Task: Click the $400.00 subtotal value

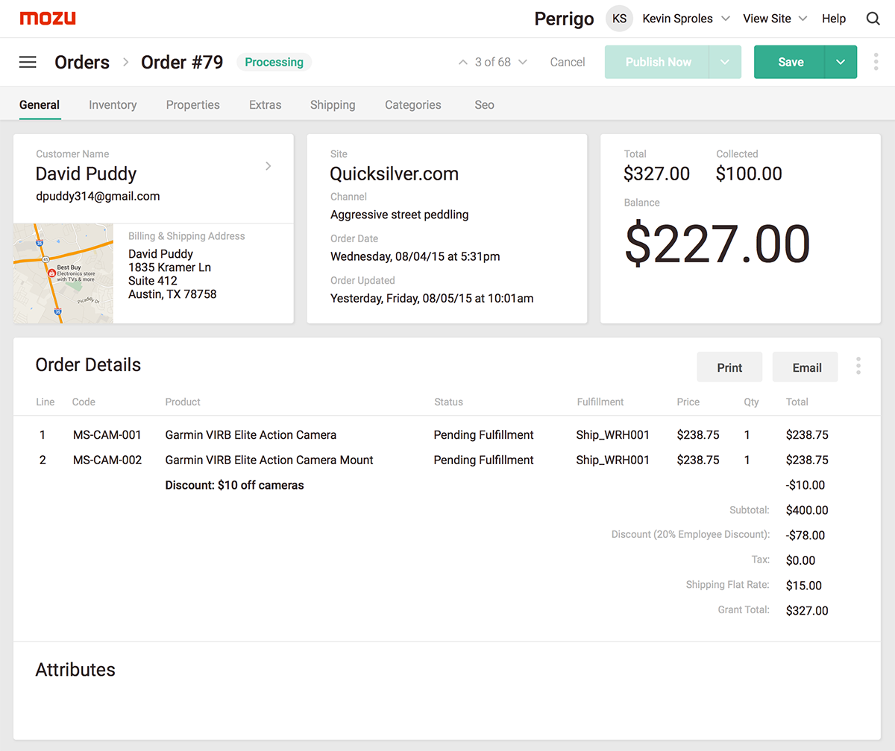Action: pos(807,510)
